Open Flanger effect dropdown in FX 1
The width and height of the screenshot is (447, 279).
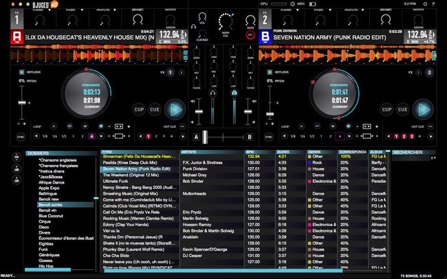tap(50, 10)
